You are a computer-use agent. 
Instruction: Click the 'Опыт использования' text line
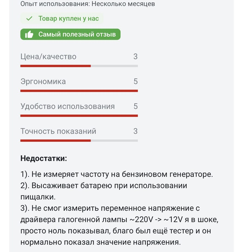point(88,4)
